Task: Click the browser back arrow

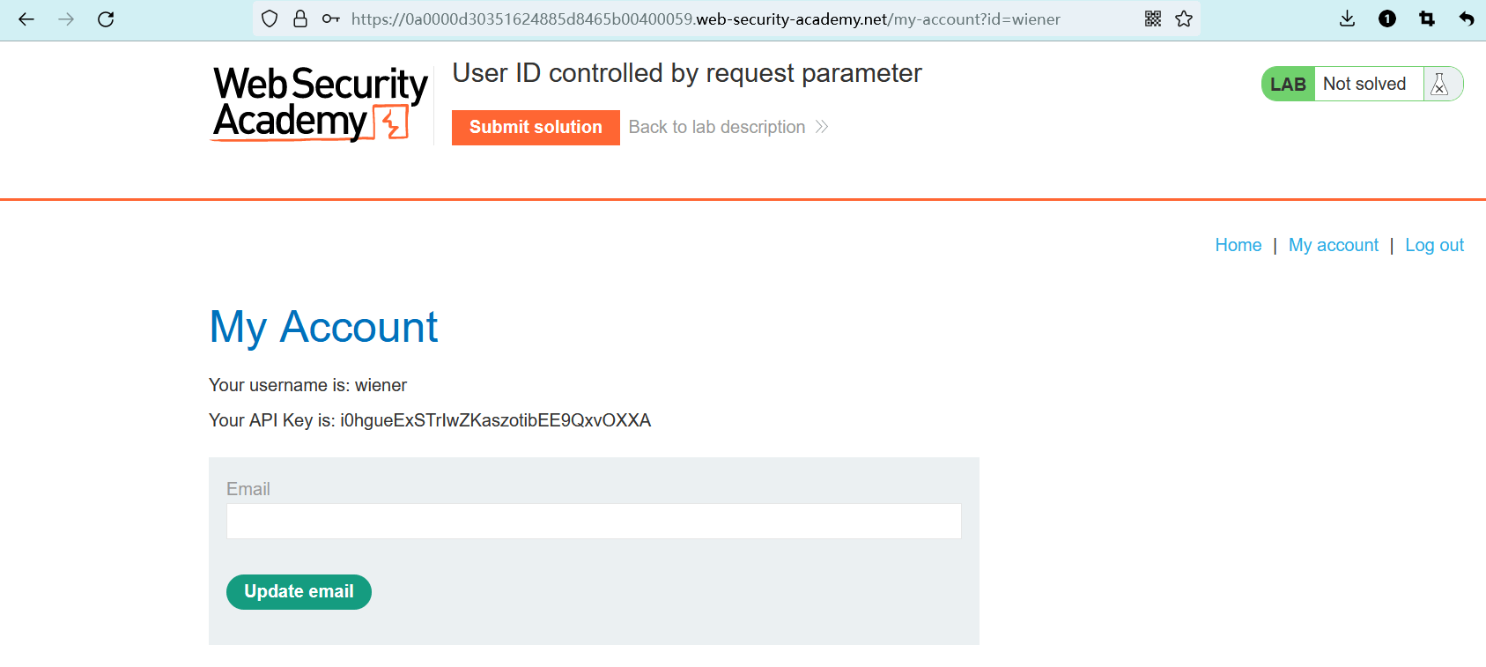Action: (x=26, y=19)
